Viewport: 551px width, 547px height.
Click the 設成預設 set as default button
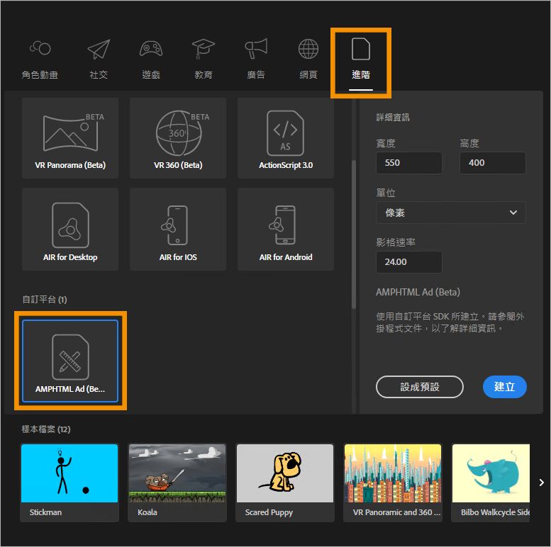coord(420,387)
